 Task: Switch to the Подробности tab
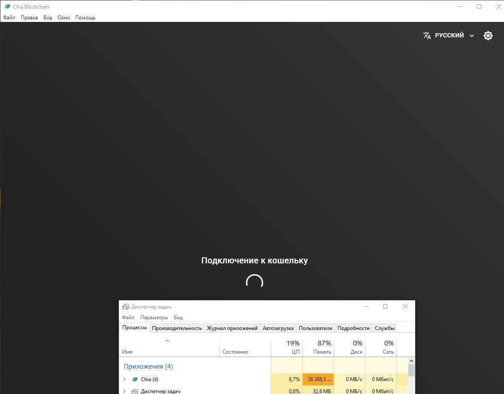click(x=353, y=328)
